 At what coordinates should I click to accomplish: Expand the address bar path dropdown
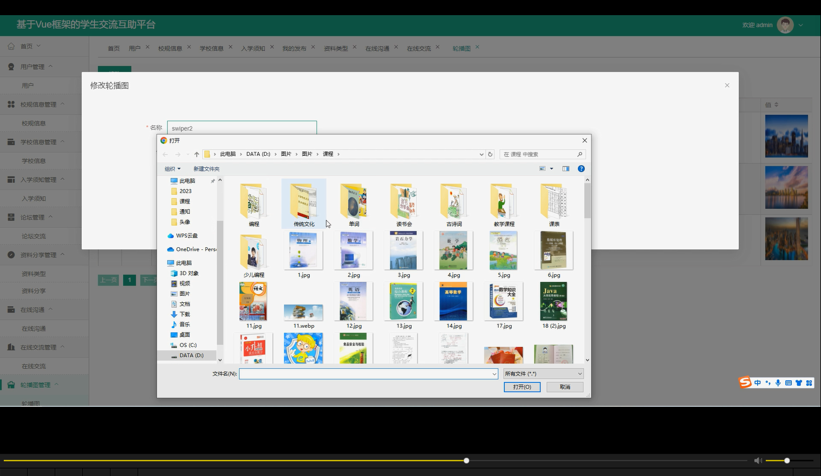pos(481,154)
